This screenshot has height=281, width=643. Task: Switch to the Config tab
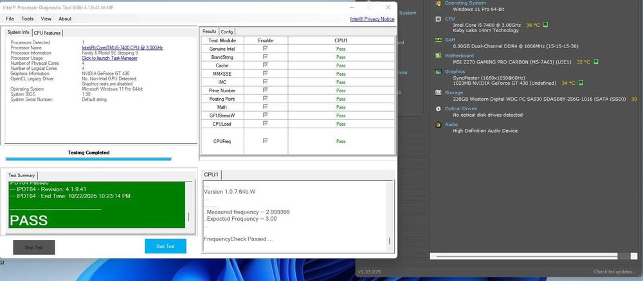pyautogui.click(x=227, y=32)
